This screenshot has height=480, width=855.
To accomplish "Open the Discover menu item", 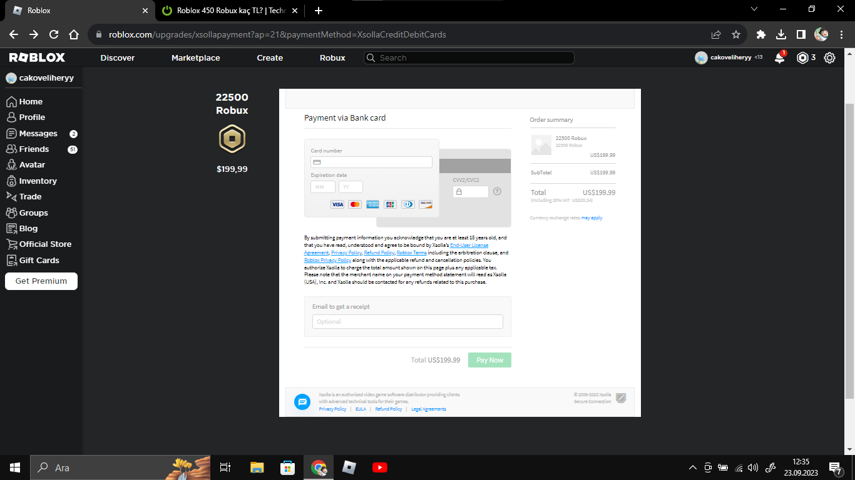I will [118, 57].
